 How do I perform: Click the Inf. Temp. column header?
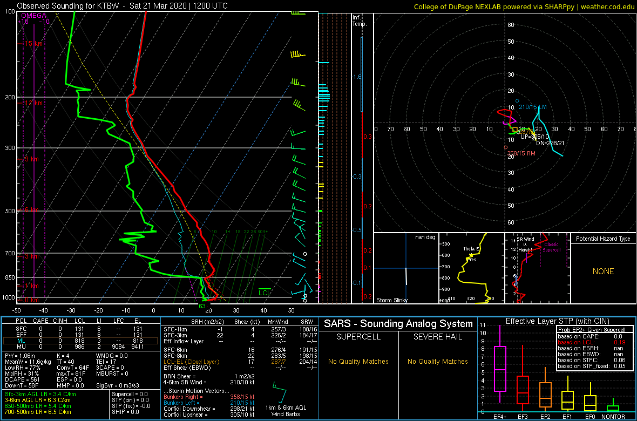click(x=360, y=21)
